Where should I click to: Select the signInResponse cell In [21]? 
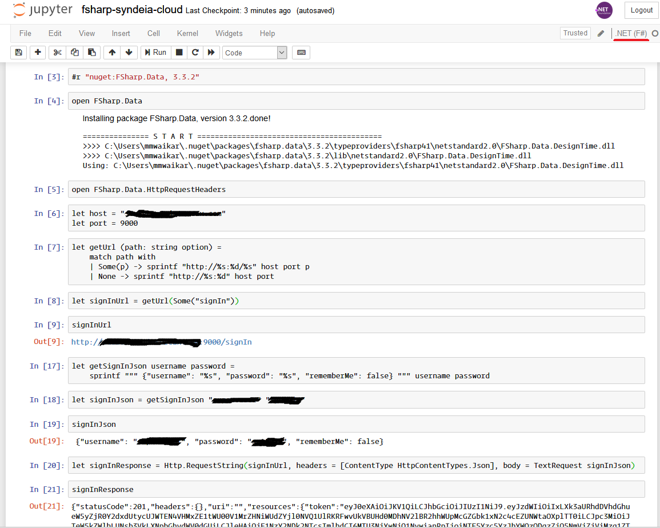(x=356, y=489)
